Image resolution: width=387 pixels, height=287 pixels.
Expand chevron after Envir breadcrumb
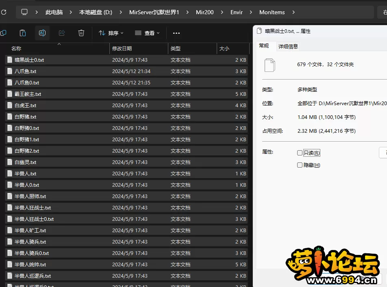click(x=251, y=12)
